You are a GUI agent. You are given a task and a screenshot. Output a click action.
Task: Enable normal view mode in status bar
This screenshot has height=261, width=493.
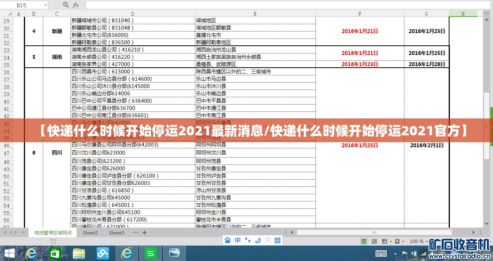coord(364,241)
